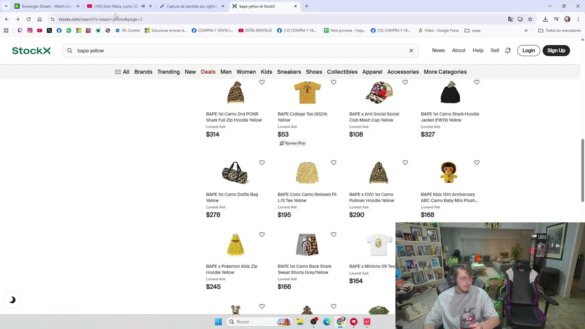Focus the bape yellow search field
Screen dimensions: 585x329
tap(240, 51)
